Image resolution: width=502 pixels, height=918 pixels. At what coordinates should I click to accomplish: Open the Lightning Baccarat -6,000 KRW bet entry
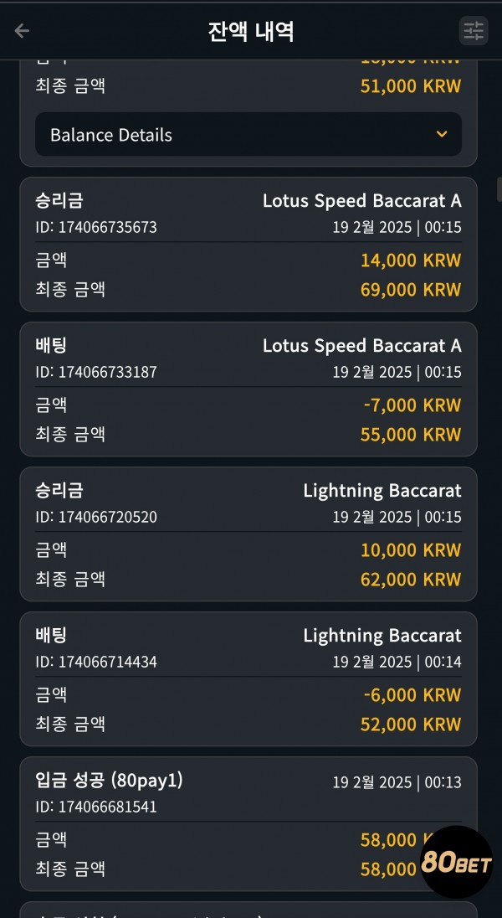click(x=248, y=679)
